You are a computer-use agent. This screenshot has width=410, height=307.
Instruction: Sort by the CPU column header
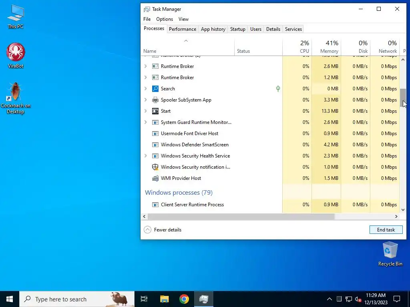pos(297,47)
